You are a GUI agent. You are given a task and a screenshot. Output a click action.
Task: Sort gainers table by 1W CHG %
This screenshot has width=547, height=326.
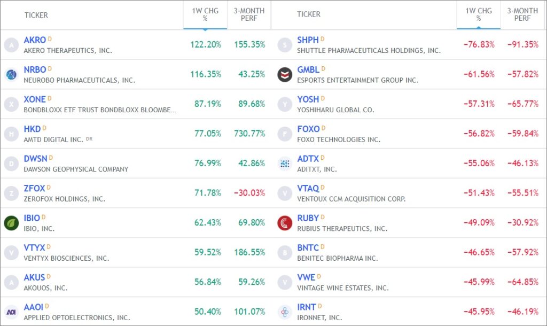(x=205, y=14)
